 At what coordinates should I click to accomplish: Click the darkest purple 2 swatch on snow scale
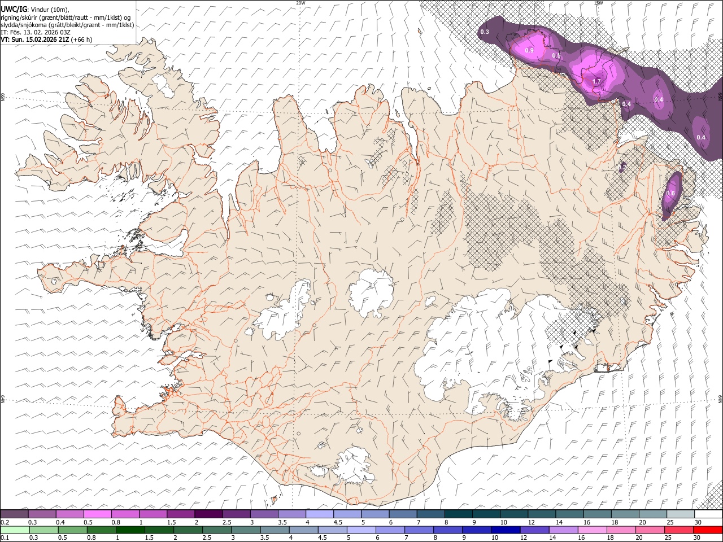coord(208,514)
